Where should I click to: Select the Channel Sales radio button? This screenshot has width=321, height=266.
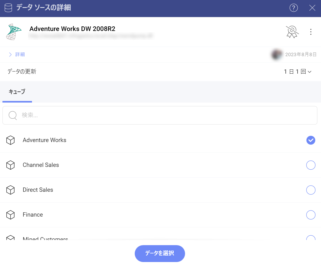311,165
